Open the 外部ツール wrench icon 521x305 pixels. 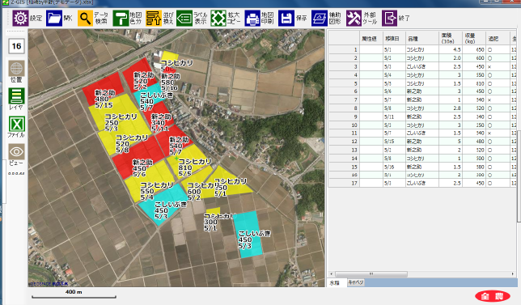pos(354,18)
